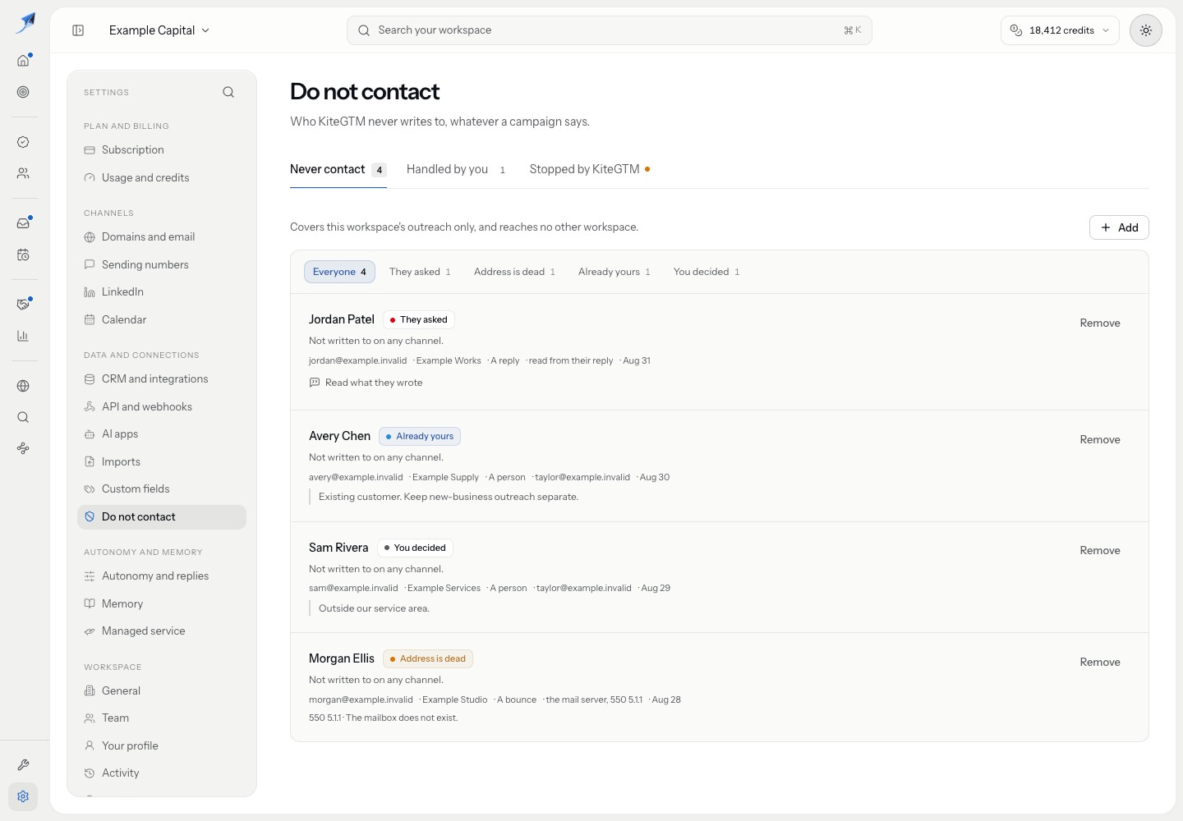
Task: Remove Morgan Ellis from the list
Action: [x=1100, y=662]
